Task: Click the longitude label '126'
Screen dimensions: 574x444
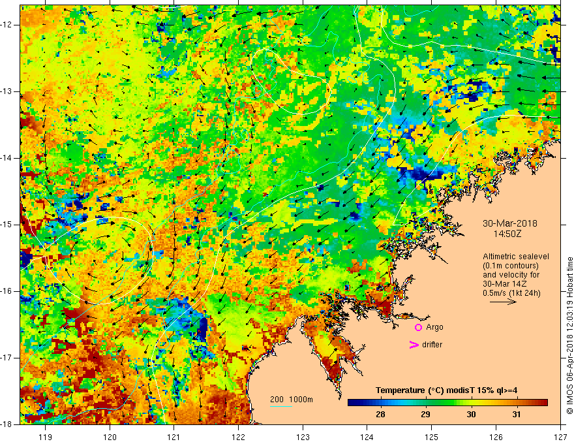Action: (x=496, y=437)
